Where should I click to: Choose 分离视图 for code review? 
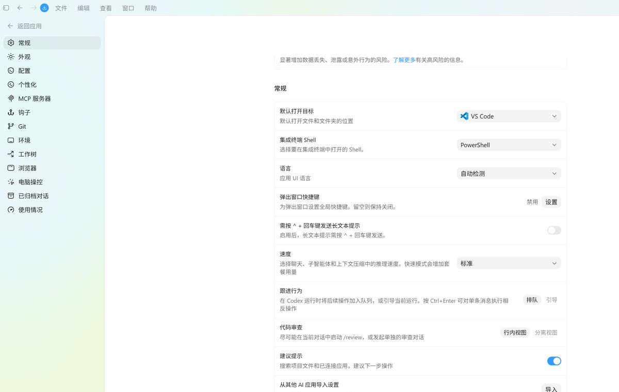546,333
